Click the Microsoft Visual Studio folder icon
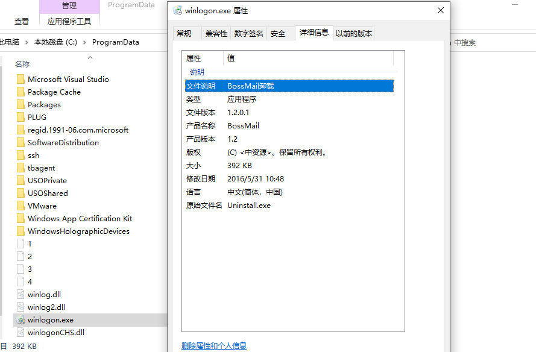Screen dimensions: 536x352 coord(21,80)
